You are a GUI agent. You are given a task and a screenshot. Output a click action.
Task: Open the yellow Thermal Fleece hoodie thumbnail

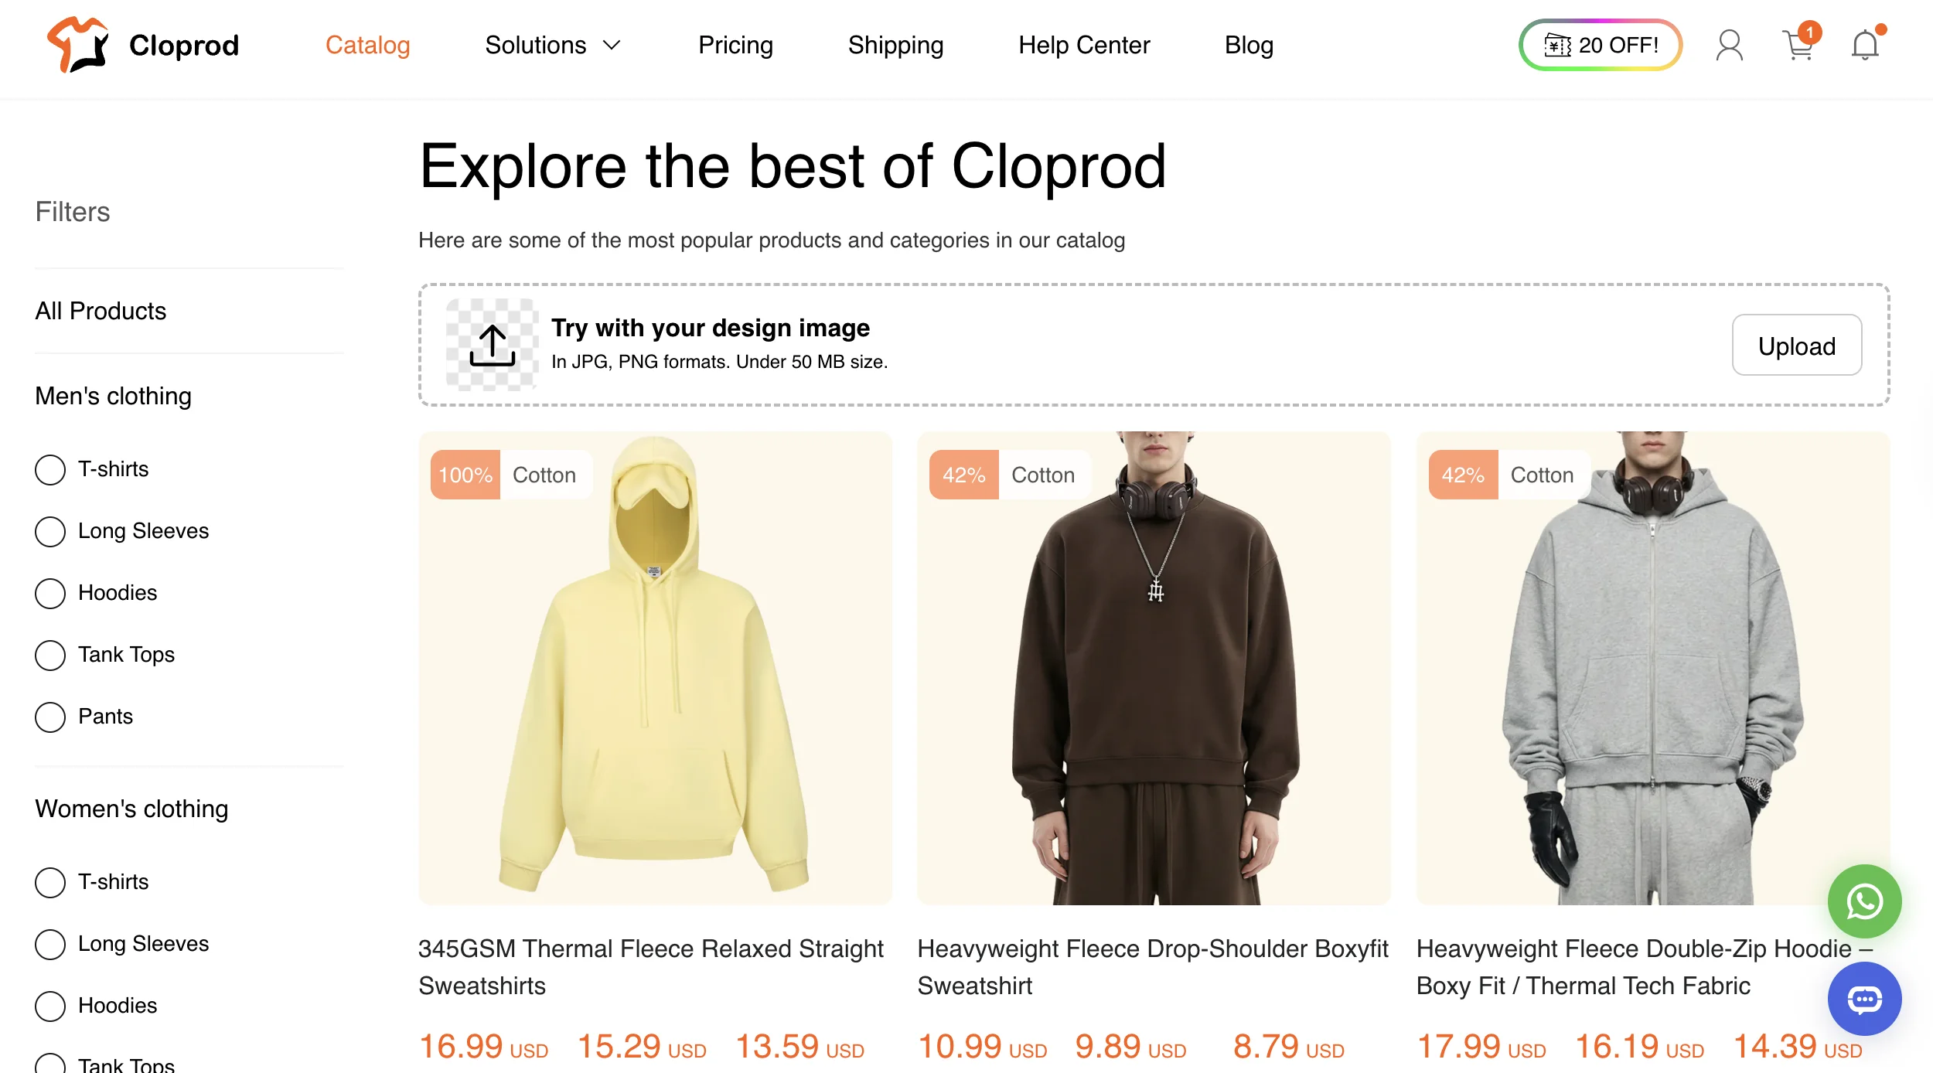[x=655, y=668]
